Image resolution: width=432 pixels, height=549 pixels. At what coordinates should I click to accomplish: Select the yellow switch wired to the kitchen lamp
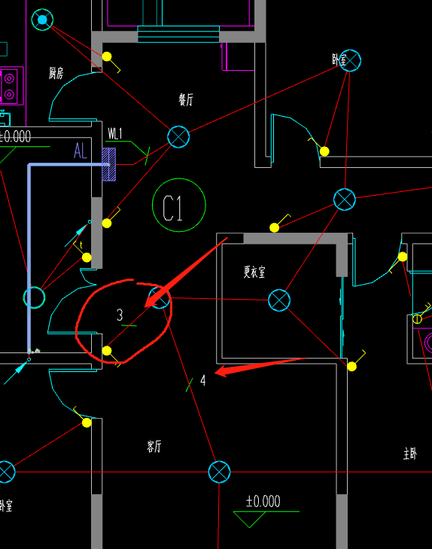[x=107, y=56]
